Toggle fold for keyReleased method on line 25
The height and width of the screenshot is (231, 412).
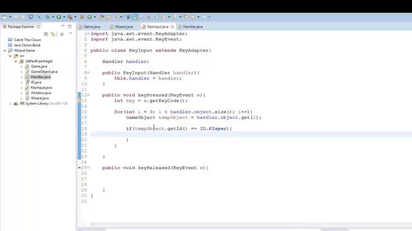[88, 167]
